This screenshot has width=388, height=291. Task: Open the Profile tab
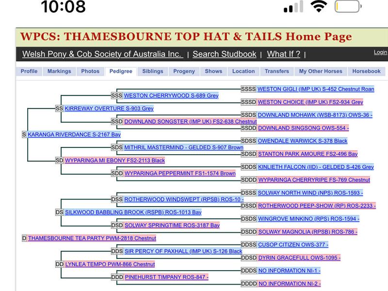(x=29, y=71)
